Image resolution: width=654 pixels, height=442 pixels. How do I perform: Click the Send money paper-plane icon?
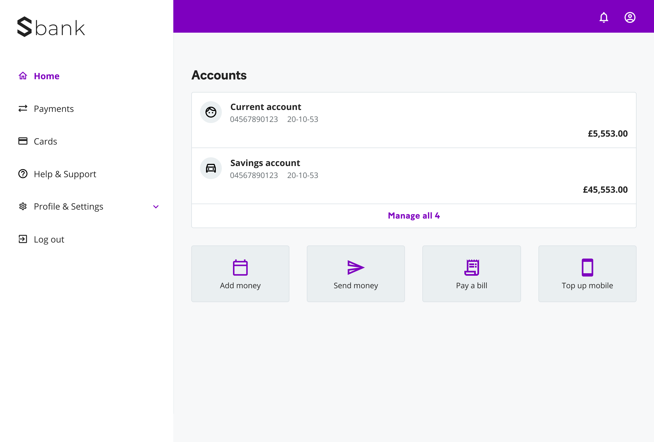[x=355, y=267]
